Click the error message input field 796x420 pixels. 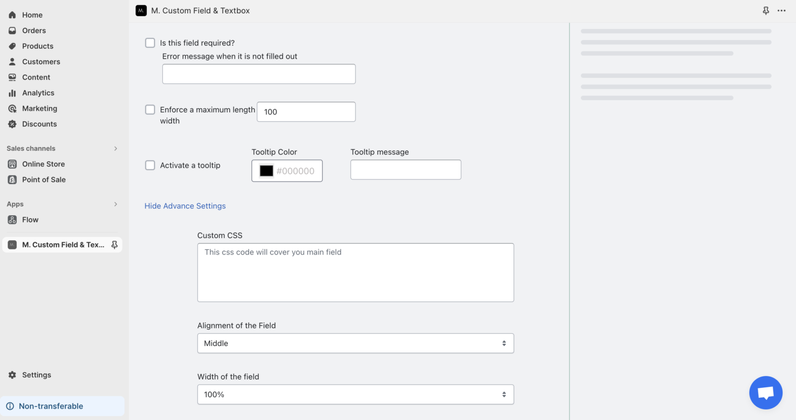click(x=259, y=74)
